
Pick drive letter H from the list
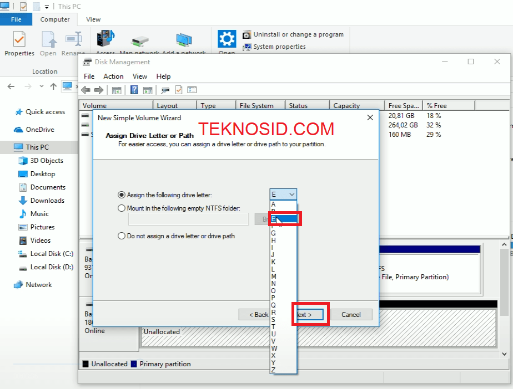point(283,240)
